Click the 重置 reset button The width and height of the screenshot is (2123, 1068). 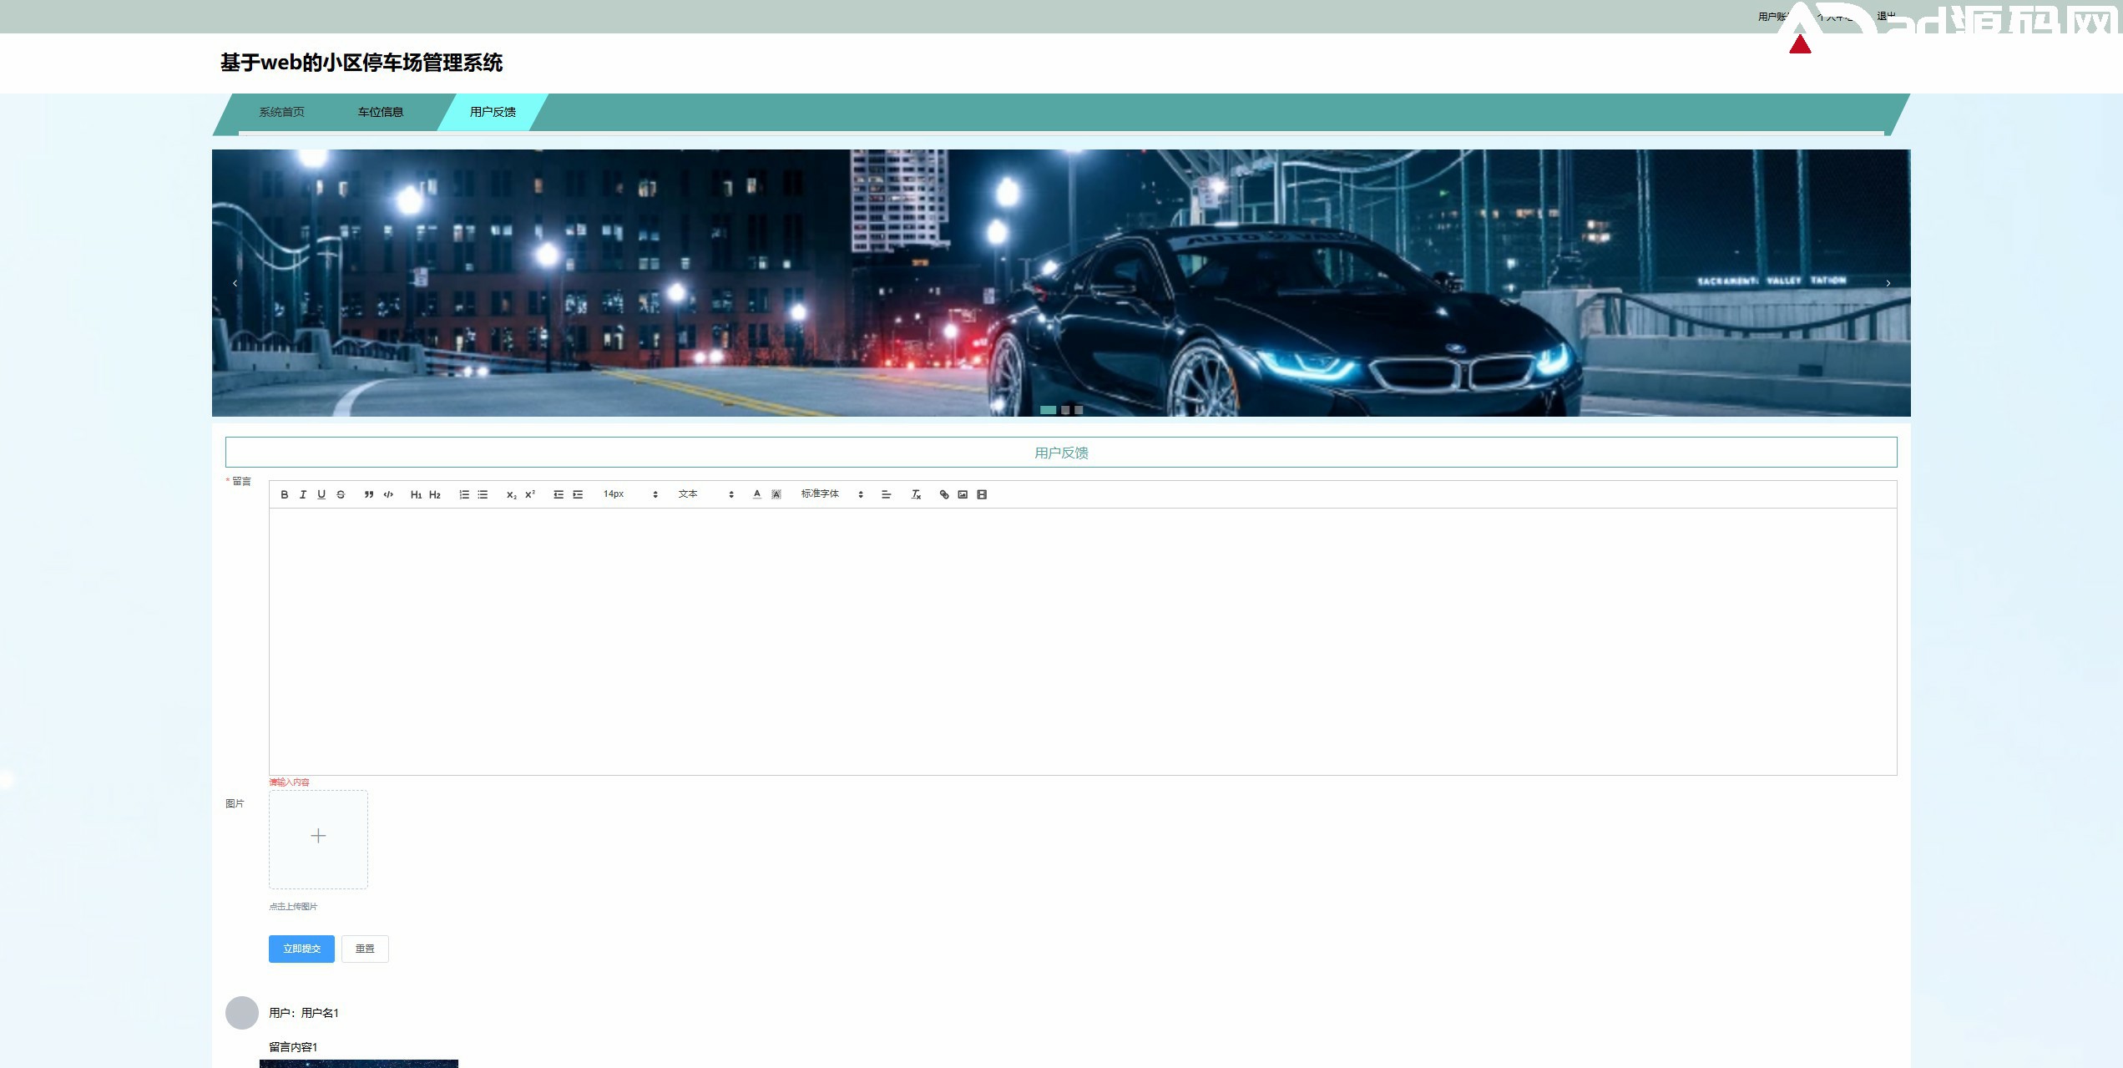pos(365,949)
